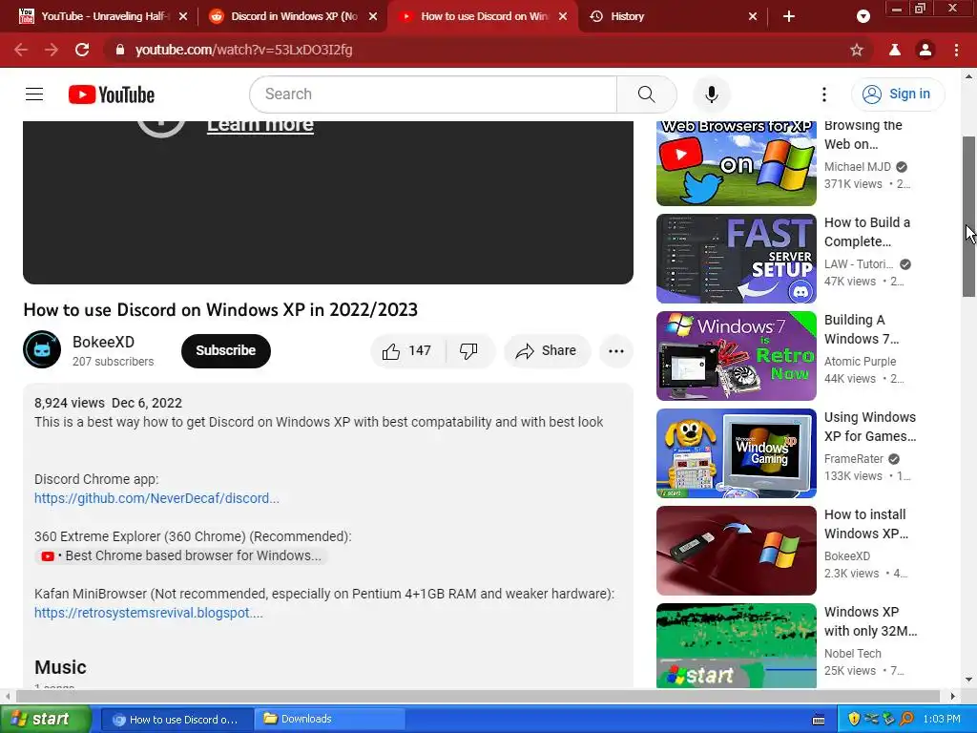977x733 pixels.
Task: Open Web Browsers for XP thumbnail
Action: coord(736,163)
